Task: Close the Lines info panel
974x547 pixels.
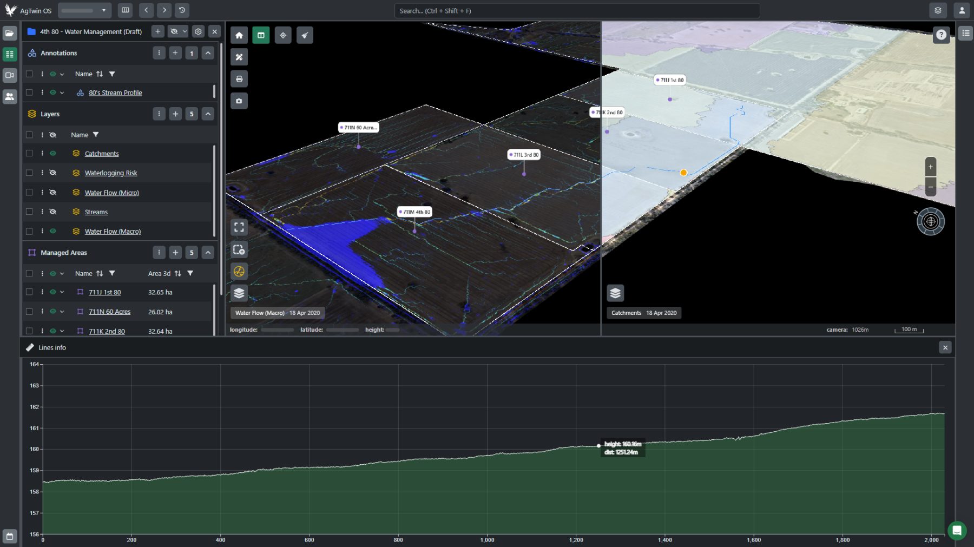Action: [945, 347]
